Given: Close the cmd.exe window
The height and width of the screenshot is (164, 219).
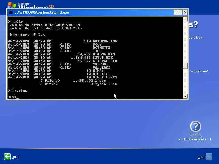Looking at the screenshot, I should point(185,12).
